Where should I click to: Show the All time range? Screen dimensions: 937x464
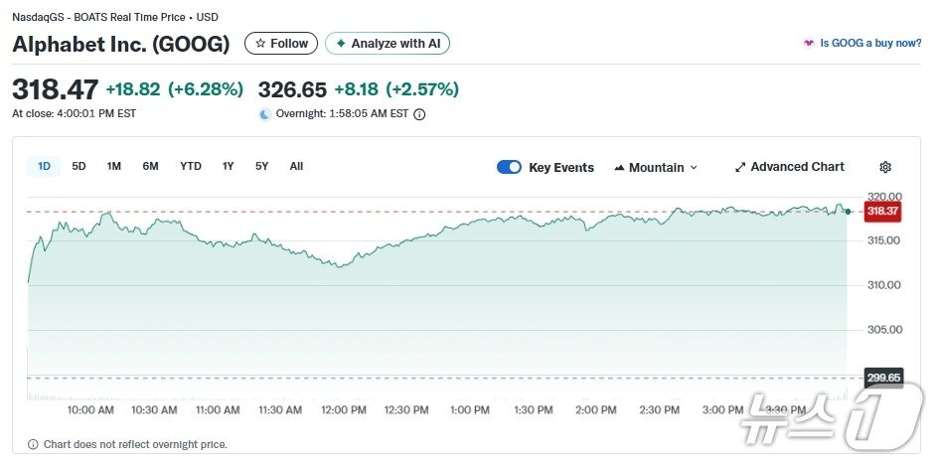click(x=296, y=166)
